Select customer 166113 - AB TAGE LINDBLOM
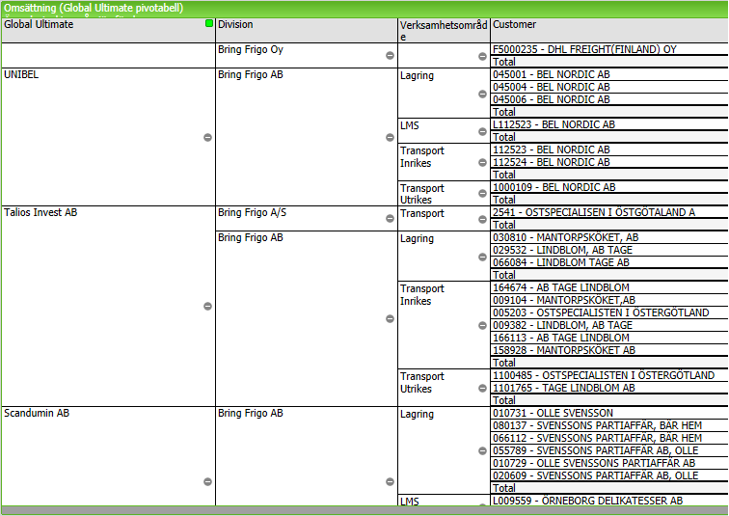This screenshot has height=516, width=729. click(609, 338)
